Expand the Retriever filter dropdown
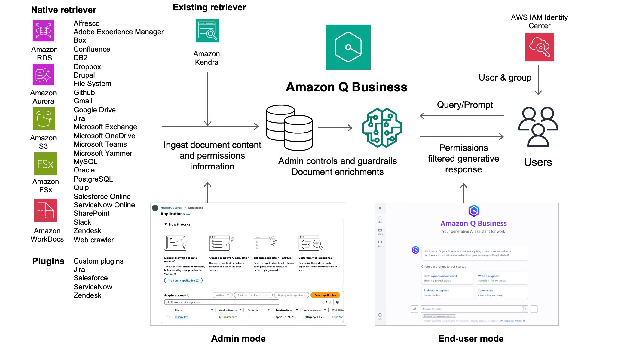 pos(269,309)
